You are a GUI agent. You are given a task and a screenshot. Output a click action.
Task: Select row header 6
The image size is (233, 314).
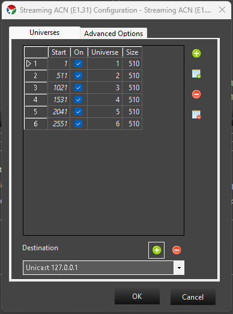tap(36, 124)
